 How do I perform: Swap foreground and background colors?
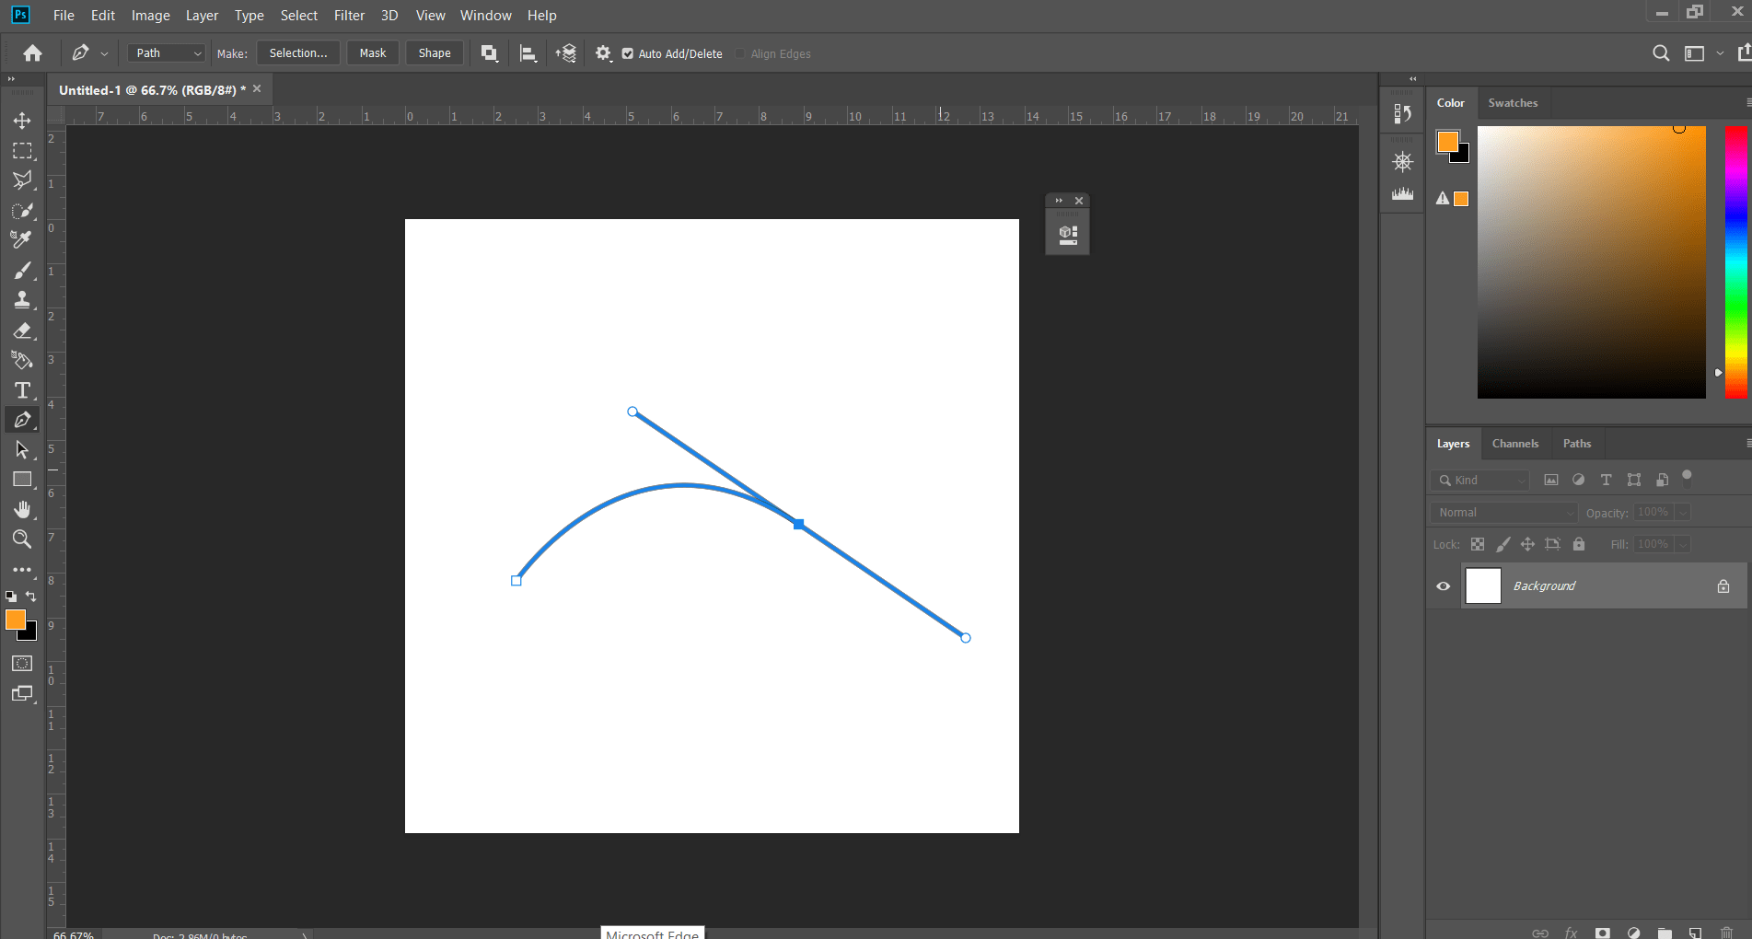tap(31, 597)
